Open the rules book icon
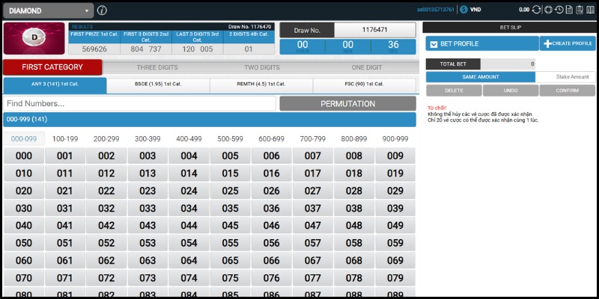 [591, 10]
